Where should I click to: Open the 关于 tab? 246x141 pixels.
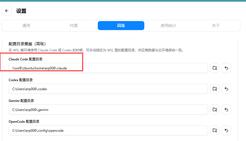click(x=216, y=26)
